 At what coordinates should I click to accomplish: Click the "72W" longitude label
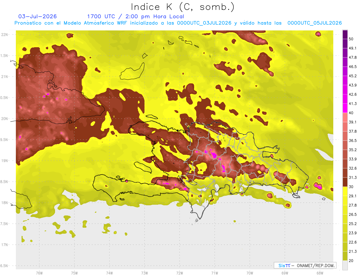(x=180, y=273)
